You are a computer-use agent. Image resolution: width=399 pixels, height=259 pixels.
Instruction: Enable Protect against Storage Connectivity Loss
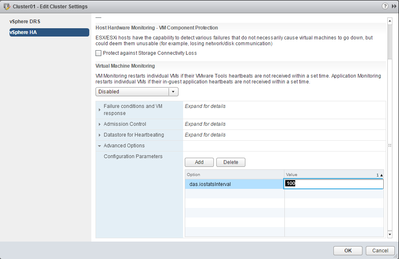pos(98,53)
